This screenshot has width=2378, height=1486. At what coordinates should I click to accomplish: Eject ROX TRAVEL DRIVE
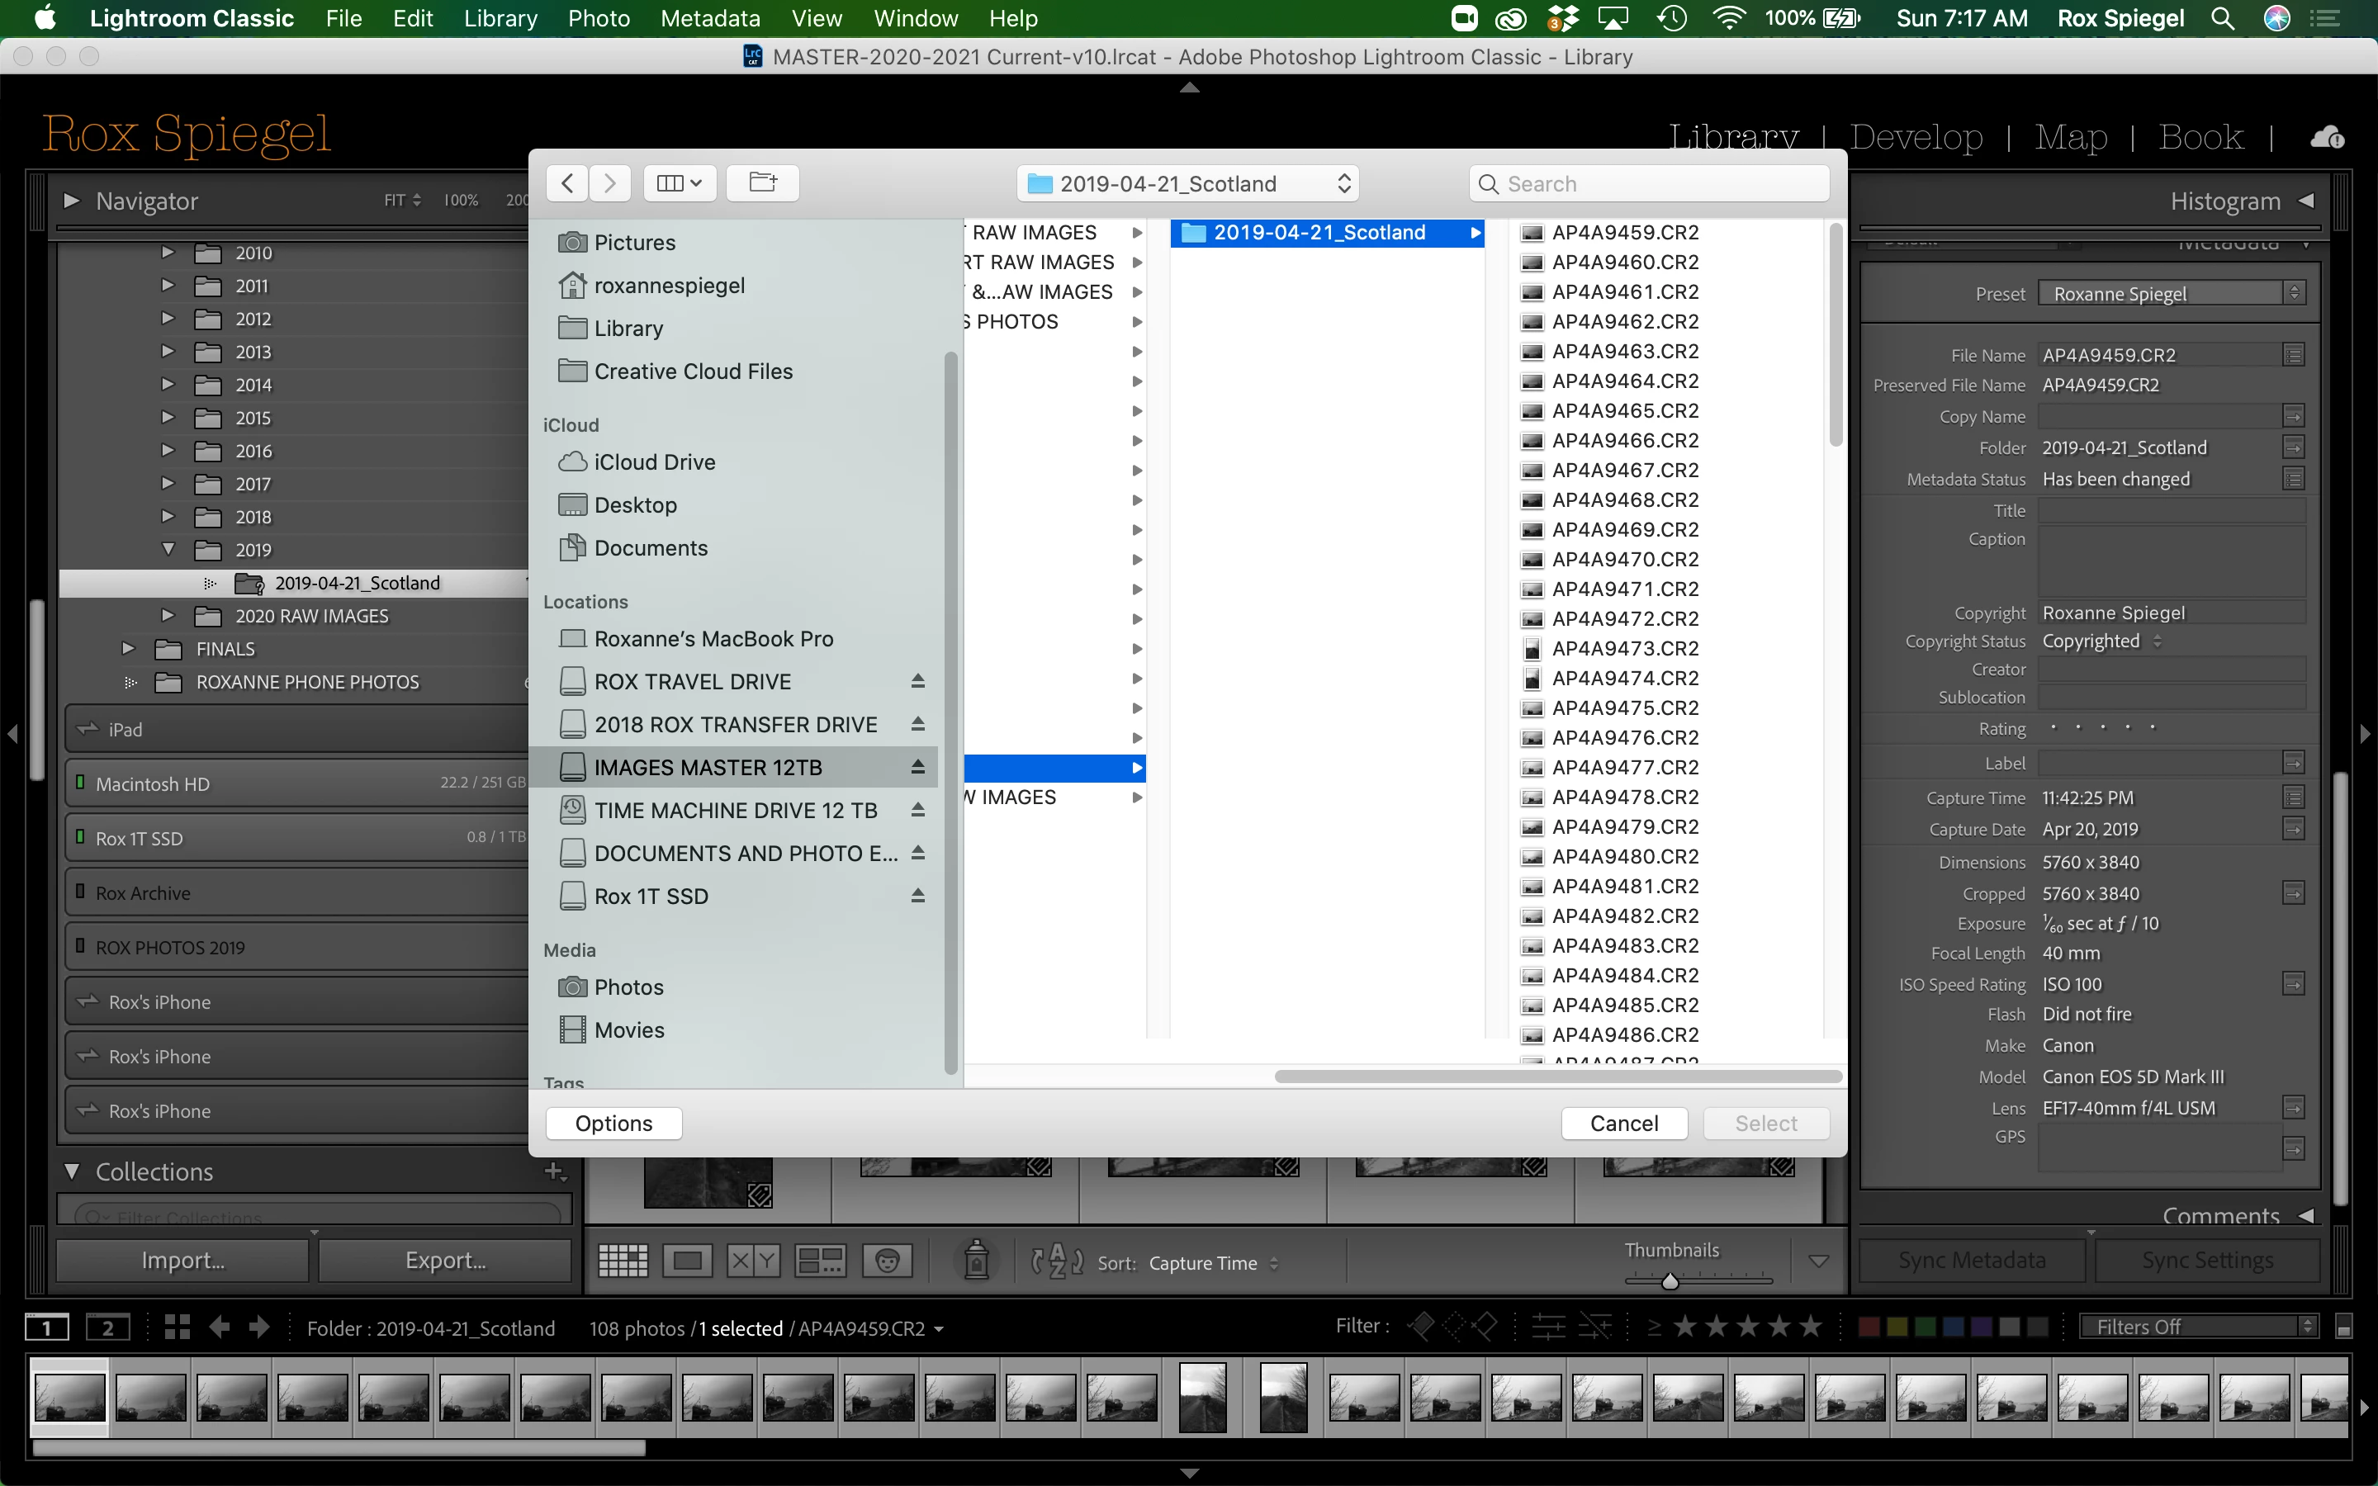click(917, 681)
